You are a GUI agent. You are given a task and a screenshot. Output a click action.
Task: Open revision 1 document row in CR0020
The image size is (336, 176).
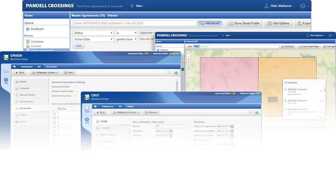coord(66,113)
